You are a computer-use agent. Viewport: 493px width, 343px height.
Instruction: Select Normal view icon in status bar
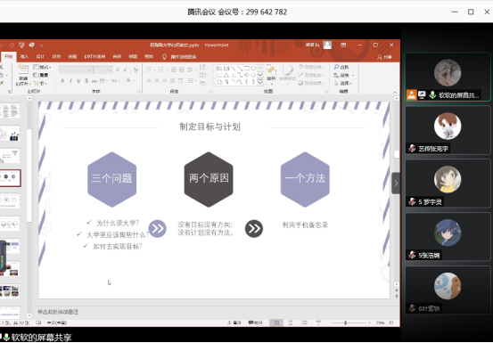276,323
